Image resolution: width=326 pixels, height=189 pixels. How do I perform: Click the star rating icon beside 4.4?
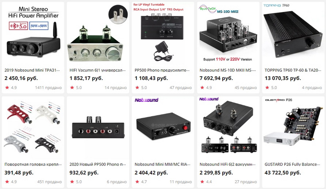[202, 182]
